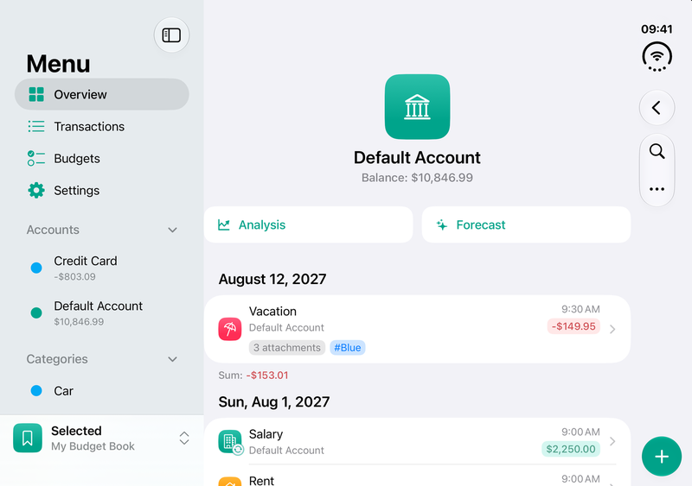Click the -$149.95 amount badge
This screenshot has width=692, height=486.
pyautogui.click(x=573, y=326)
